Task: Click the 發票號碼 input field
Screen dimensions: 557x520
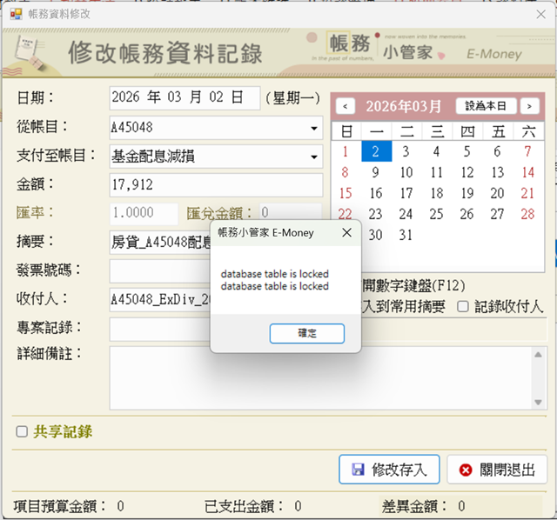Action: pos(160,270)
